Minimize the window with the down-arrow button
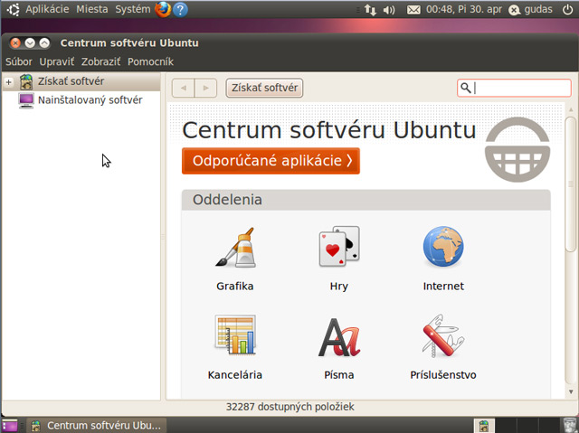Screen dimensions: 579x433 tap(30, 43)
